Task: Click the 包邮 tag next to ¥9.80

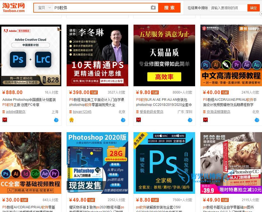Action: tap(155, 92)
